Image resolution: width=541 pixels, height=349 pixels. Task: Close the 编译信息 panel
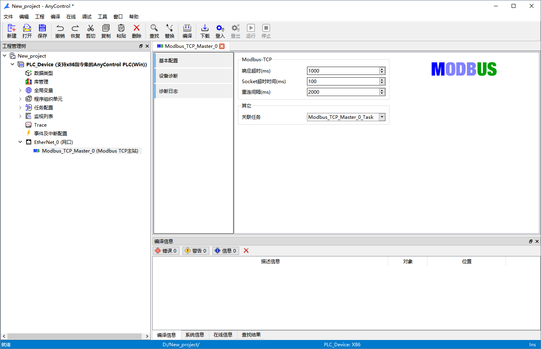click(537, 241)
